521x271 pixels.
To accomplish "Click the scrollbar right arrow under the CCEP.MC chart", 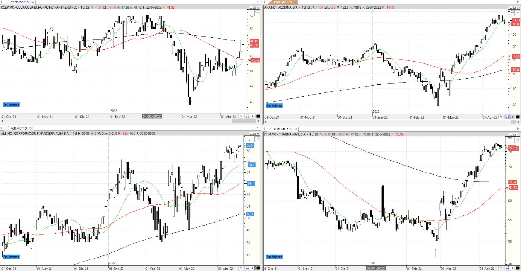I will (x=258, y=121).
